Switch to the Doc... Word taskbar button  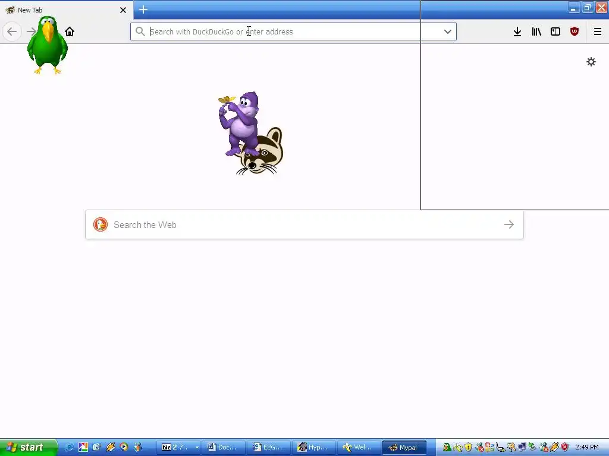tap(223, 448)
